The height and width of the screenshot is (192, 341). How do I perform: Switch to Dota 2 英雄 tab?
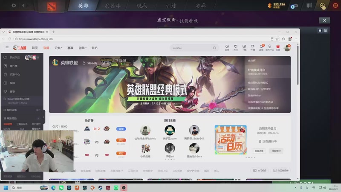click(84, 6)
